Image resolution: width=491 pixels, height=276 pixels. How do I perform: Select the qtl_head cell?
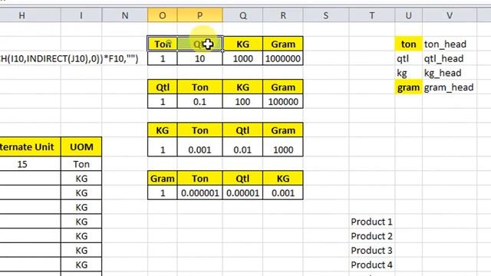450,58
